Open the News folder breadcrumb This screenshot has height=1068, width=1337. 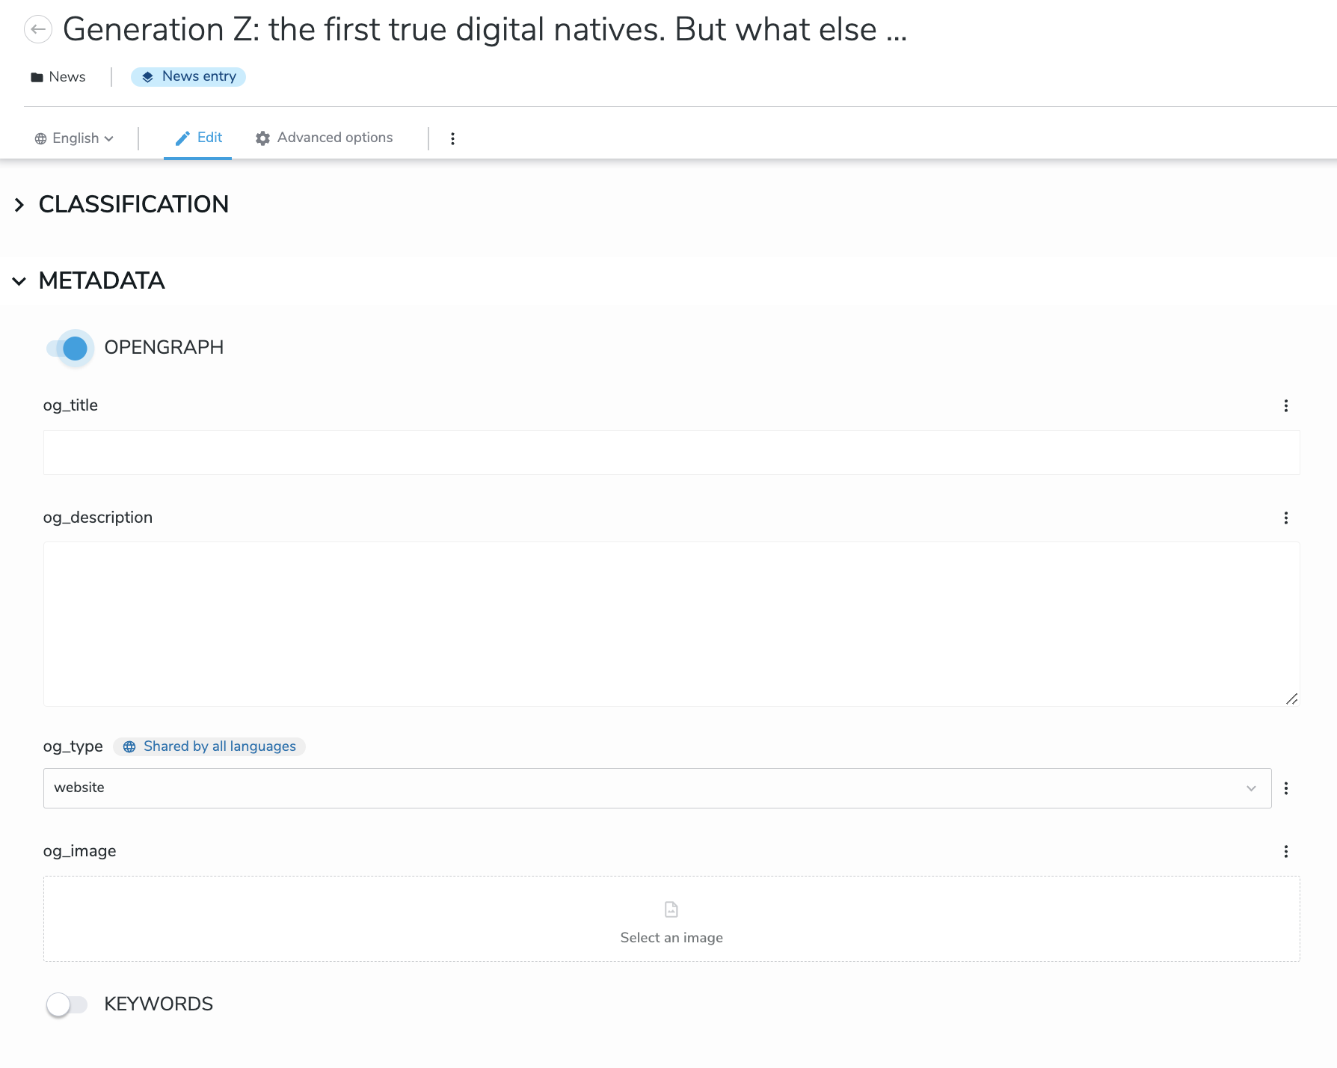tap(58, 77)
